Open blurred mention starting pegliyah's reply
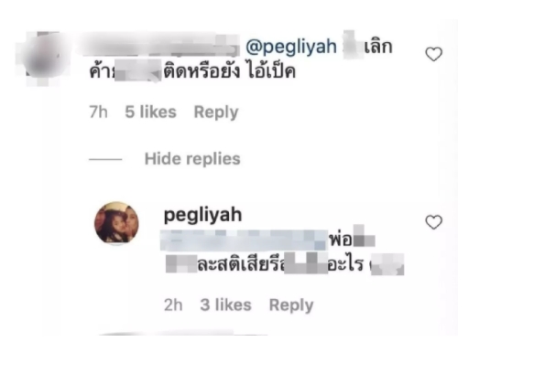Image resolution: width=545 pixels, height=374 pixels. point(245,240)
